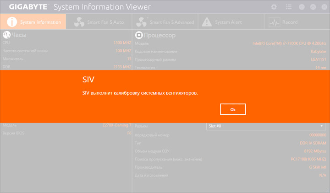The image size is (330, 193).
Task: Minimize the System Information Viewer window
Action: pos(302,7)
